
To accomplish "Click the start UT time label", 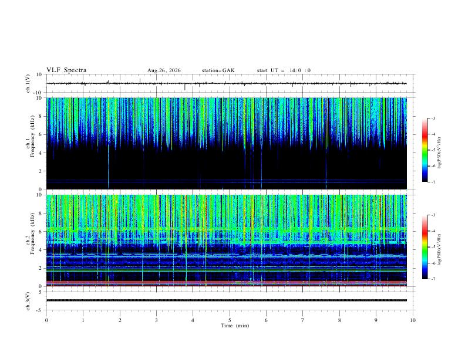I will (284, 70).
